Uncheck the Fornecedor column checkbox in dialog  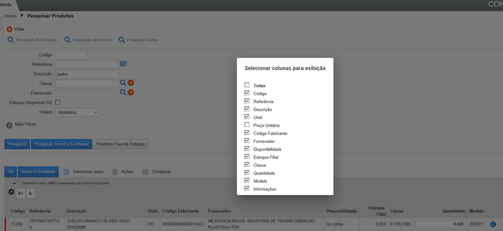246,141
